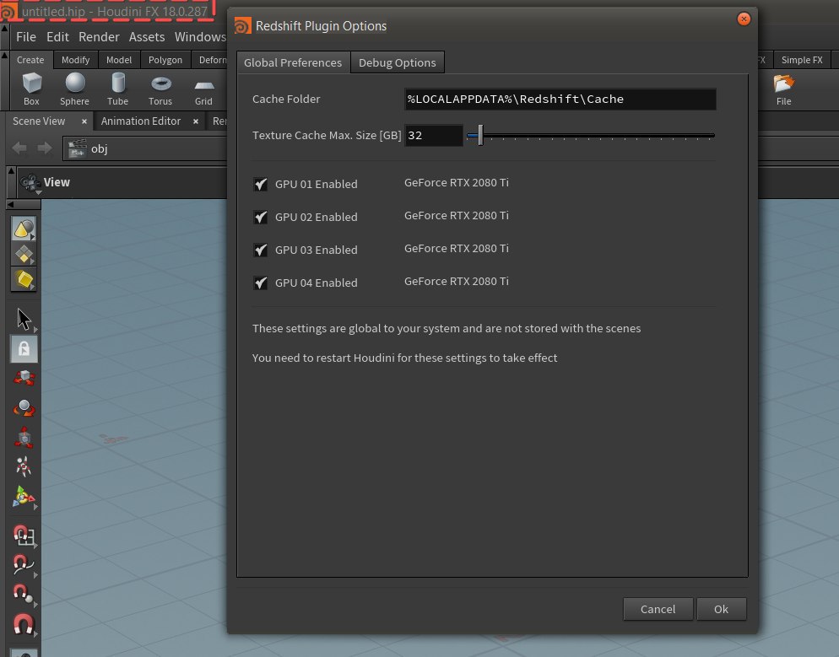Switch to Global Preferences tab
The height and width of the screenshot is (657, 839).
tap(293, 62)
